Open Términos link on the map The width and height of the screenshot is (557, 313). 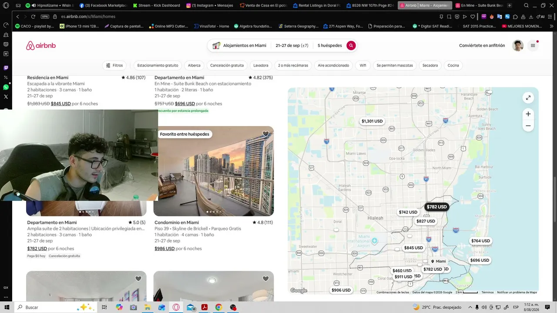coord(487,292)
